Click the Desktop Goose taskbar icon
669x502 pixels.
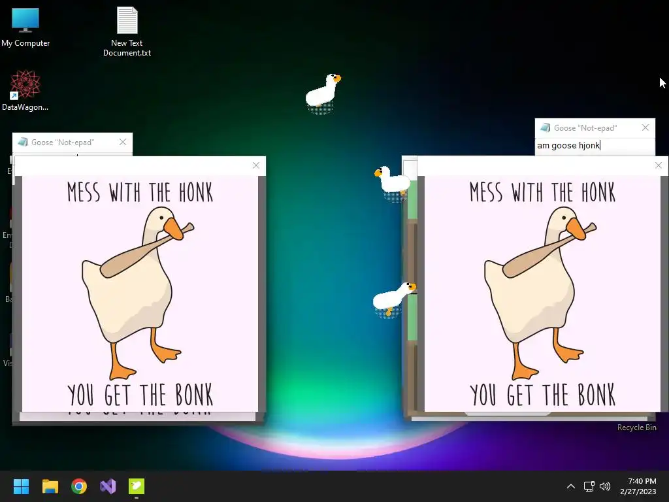[x=137, y=486]
